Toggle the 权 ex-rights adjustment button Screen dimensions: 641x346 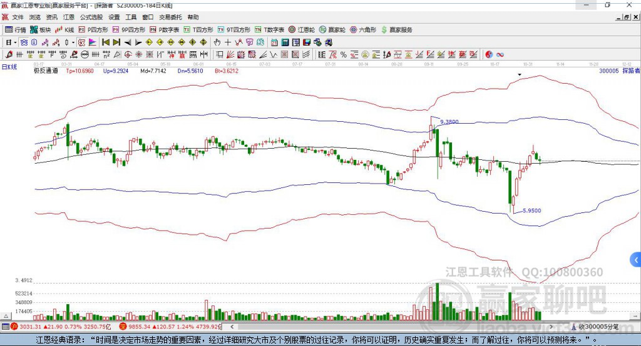click(x=82, y=42)
